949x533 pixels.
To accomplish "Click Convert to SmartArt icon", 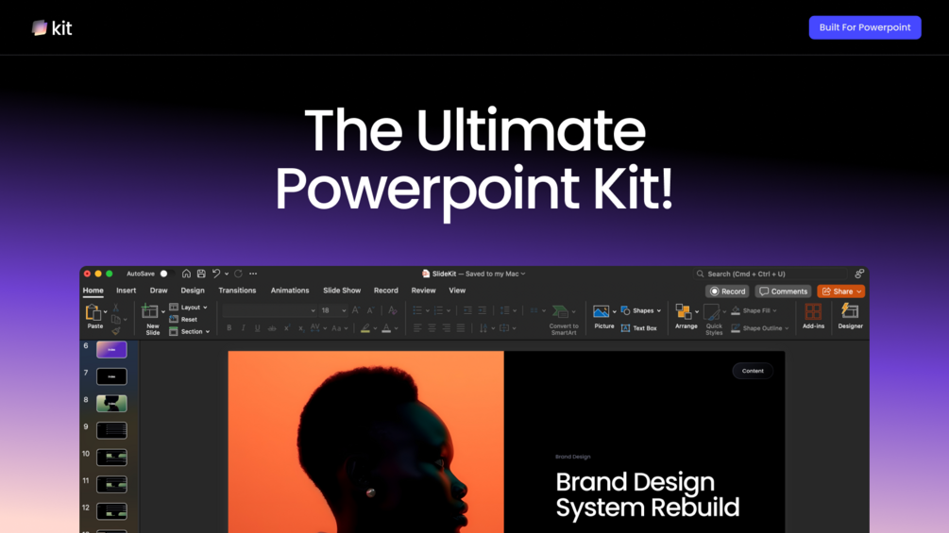I will pos(561,312).
